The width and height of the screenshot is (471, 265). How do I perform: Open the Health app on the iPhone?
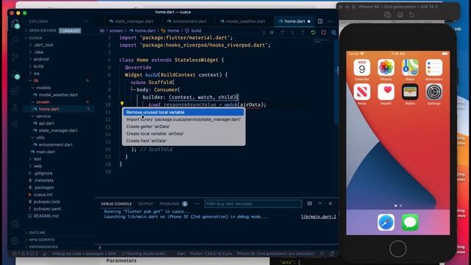pyautogui.click(x=386, y=91)
